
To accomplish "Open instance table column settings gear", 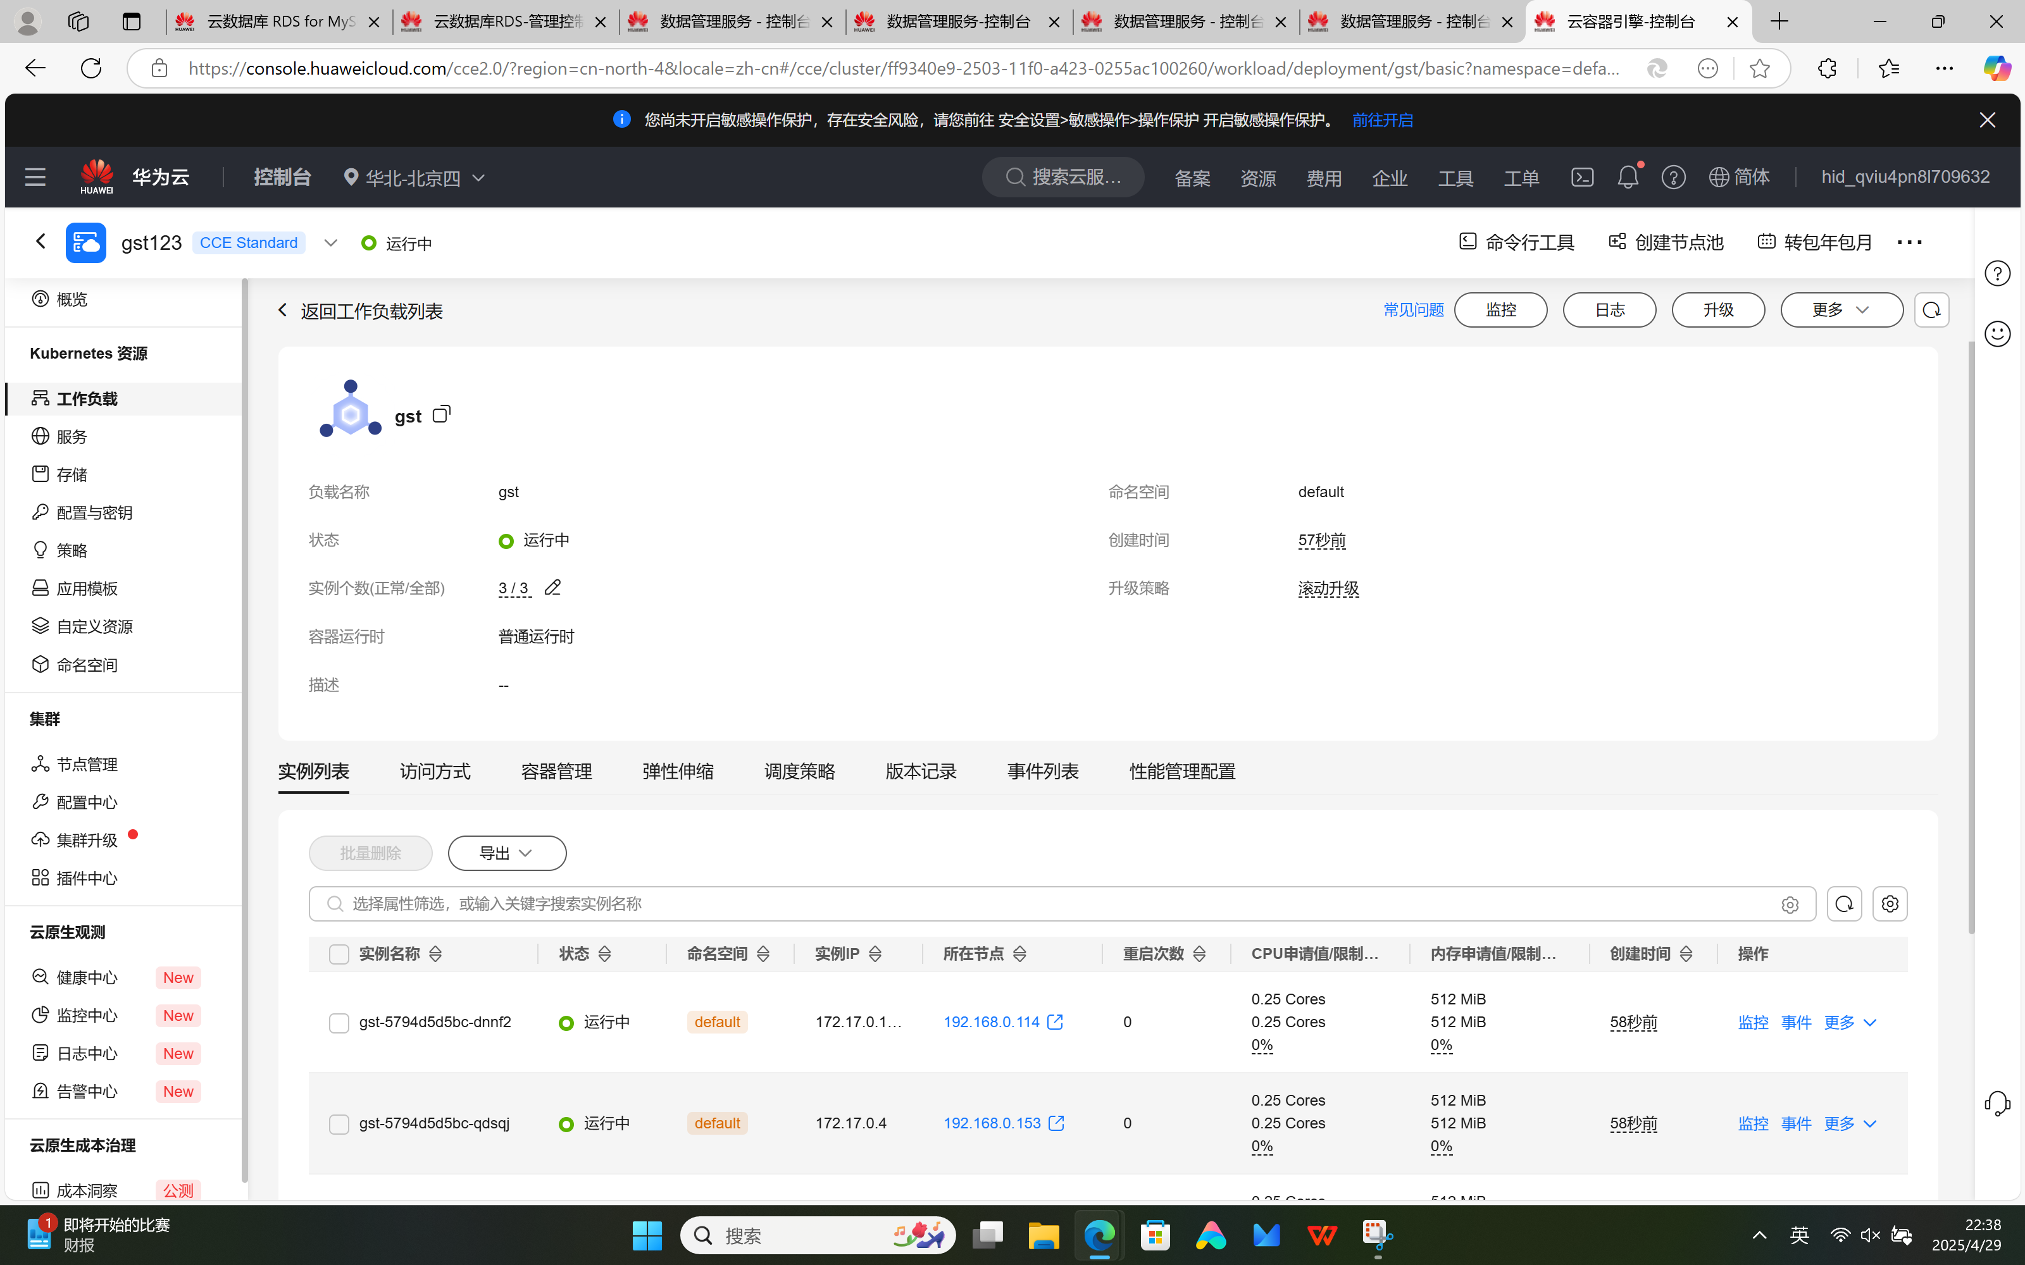I will 1890,904.
